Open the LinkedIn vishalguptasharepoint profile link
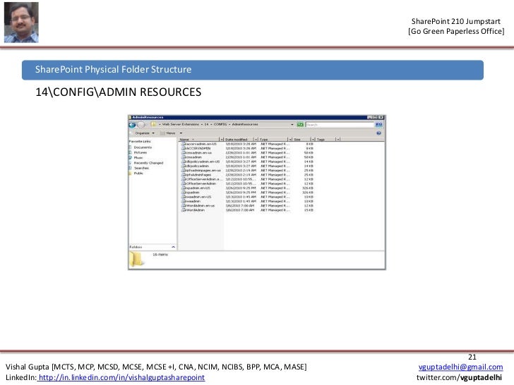Screen dimensions: 514x385 coord(121,377)
